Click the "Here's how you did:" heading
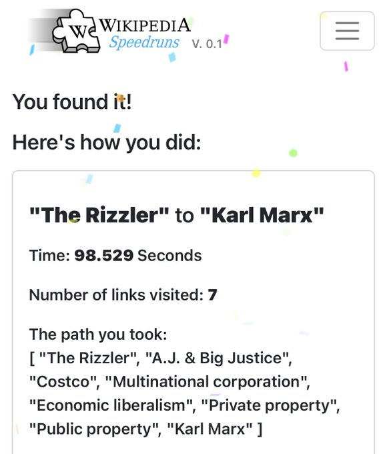The image size is (387, 454). [107, 142]
